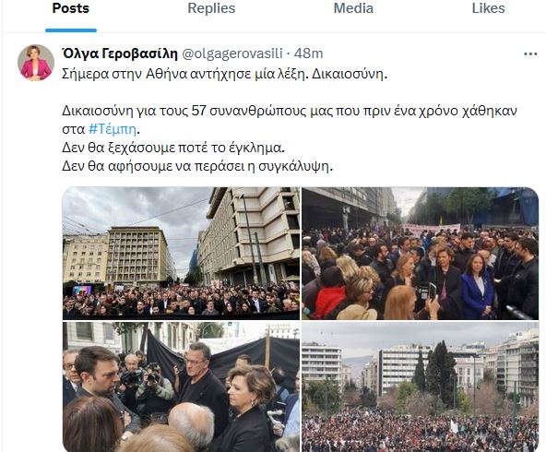Viewport: 546px width, 452px height.
Task: Click the @olgagerovasili handle
Action: (232, 54)
